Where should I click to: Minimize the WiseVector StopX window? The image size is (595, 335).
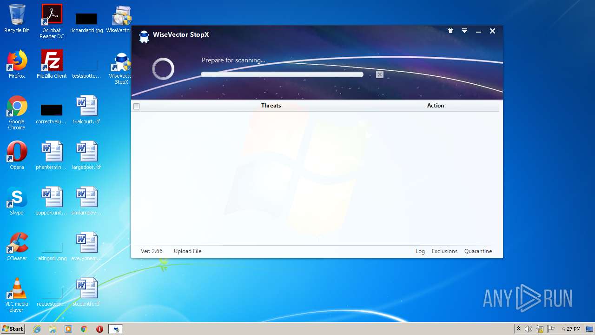[478, 31]
